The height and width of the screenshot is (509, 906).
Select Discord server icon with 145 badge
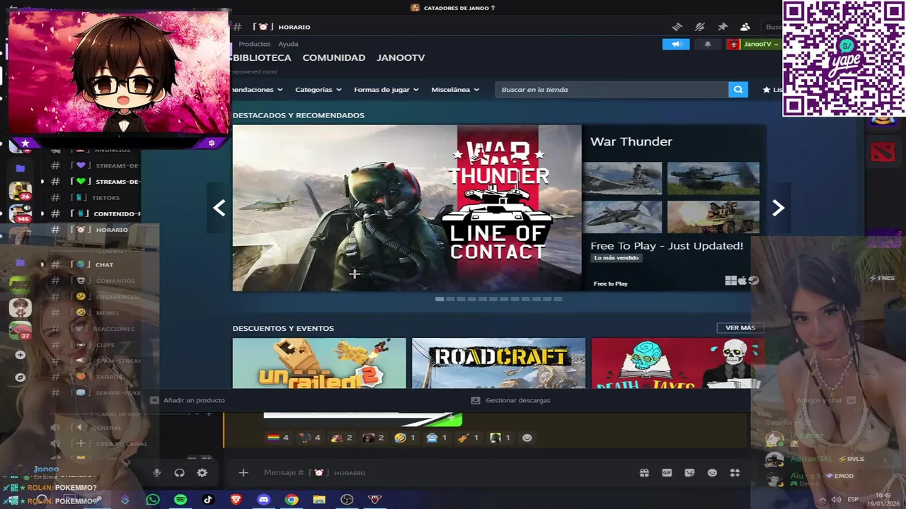20,213
